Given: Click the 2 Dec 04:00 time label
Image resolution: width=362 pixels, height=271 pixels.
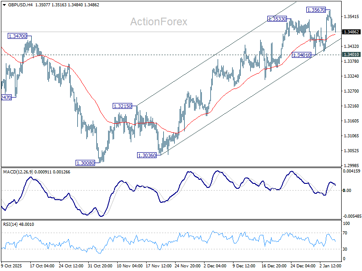Looking at the screenshot, I should pyautogui.click(x=215, y=266).
